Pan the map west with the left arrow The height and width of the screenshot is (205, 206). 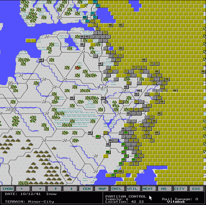(23, 189)
